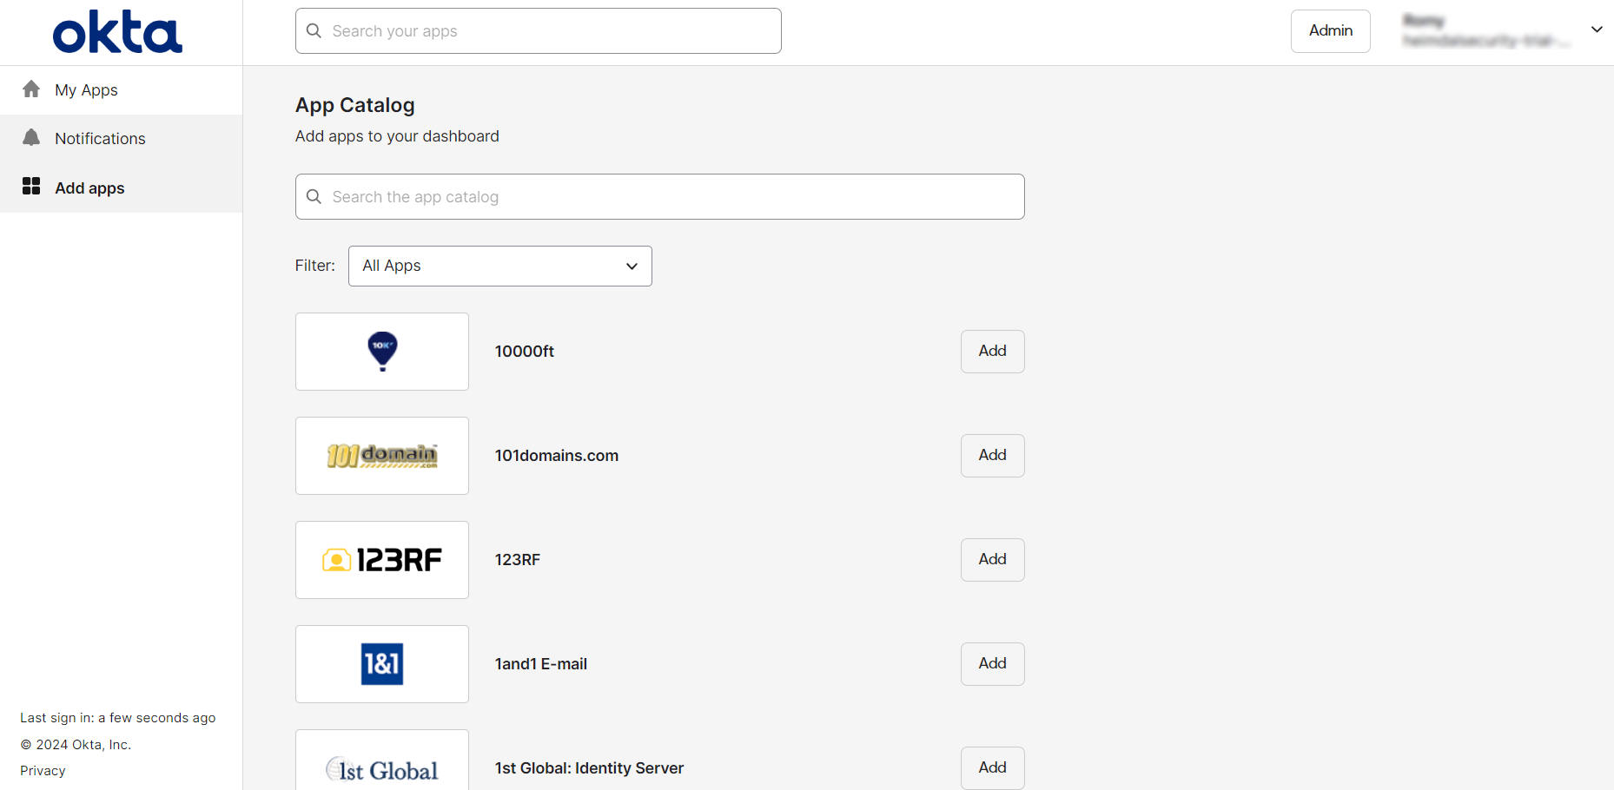Click the Okta logo
Image resolution: width=1614 pixels, height=790 pixels.
pos(117,32)
